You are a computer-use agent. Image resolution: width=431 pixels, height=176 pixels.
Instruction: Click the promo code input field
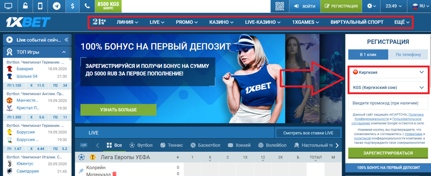click(388, 103)
